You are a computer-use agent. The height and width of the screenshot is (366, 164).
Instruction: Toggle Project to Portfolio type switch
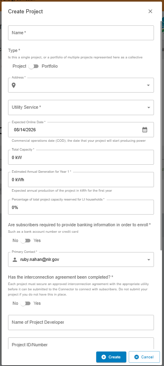coord(34,66)
